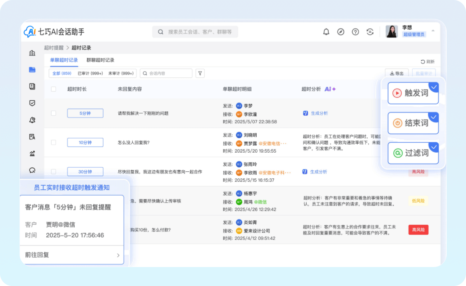Viewport: 466px width, 286px height.
Task: Click the red 高风险 tag
Action: (418, 230)
